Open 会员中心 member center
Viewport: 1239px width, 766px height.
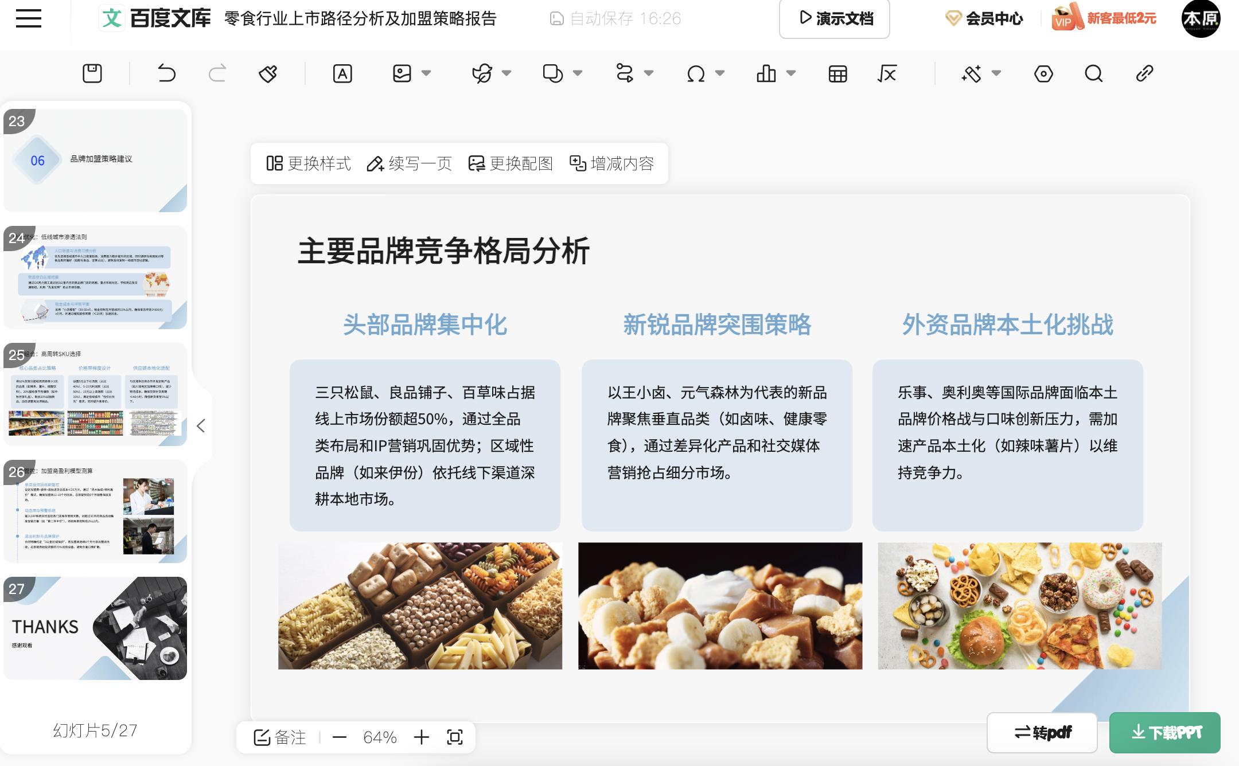tap(984, 18)
